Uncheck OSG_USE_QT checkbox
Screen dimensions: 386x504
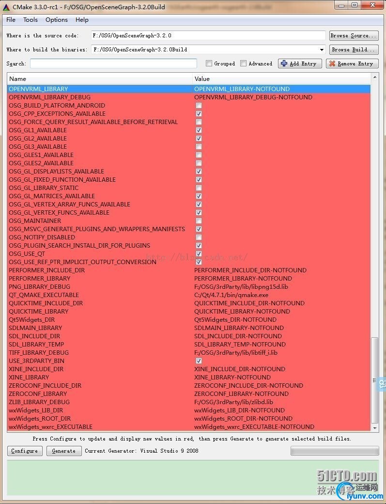[x=199, y=253]
